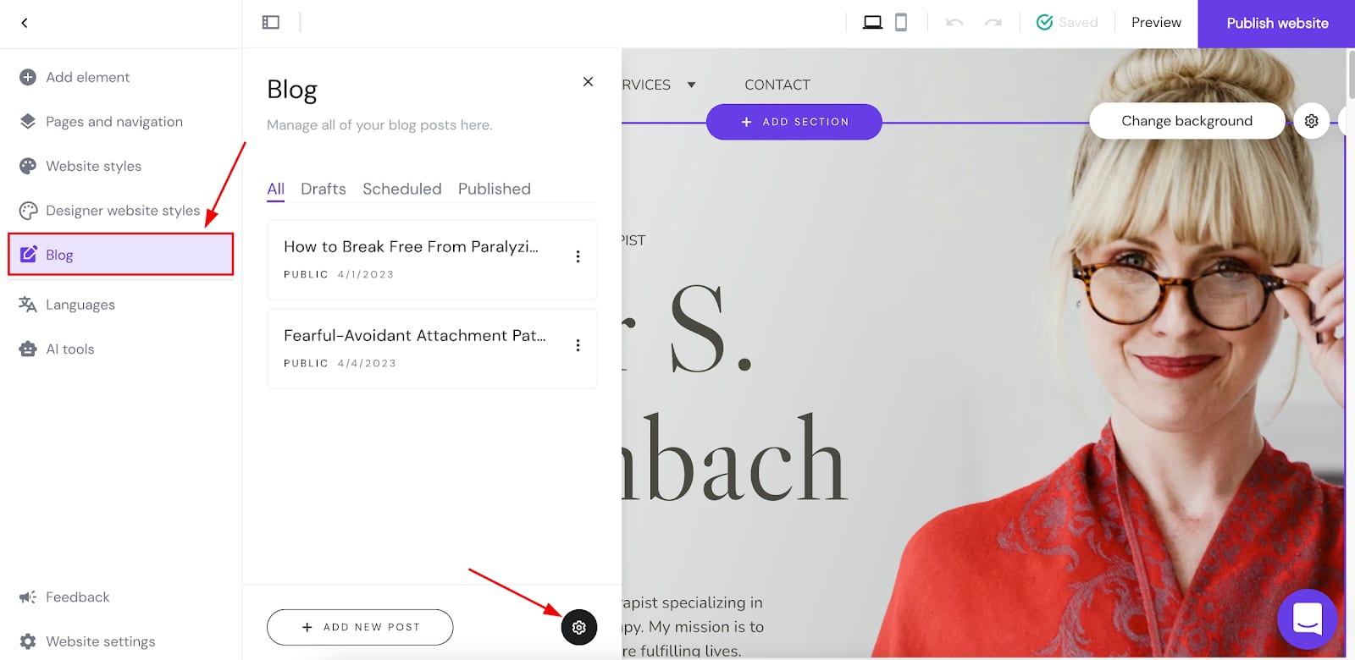Switch to mobile preview mode
1355x660 pixels.
pos(901,23)
